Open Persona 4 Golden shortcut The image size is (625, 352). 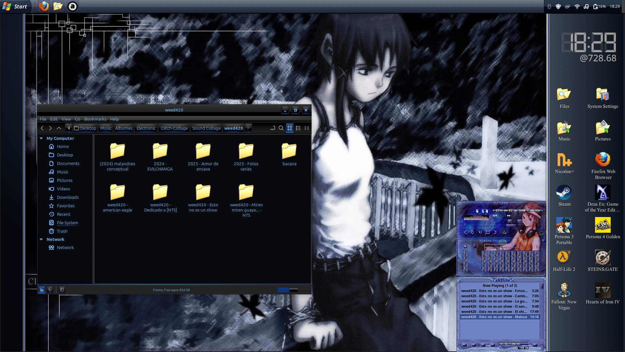point(603,228)
